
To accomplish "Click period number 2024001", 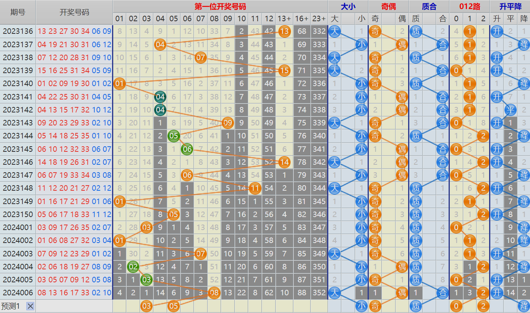I will [18, 227].
